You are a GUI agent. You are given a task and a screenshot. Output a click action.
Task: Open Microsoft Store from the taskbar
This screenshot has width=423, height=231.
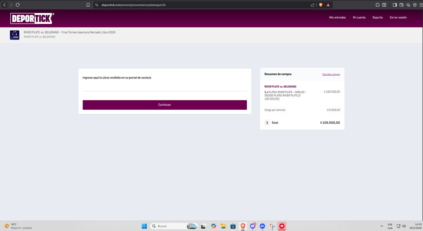(x=233, y=226)
